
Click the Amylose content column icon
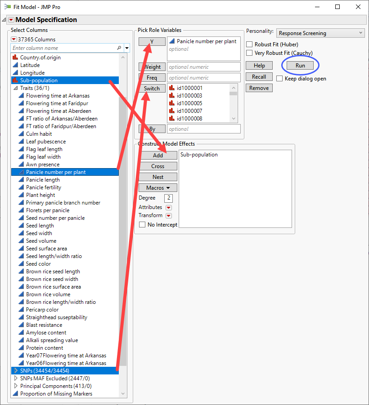[x=21, y=333]
